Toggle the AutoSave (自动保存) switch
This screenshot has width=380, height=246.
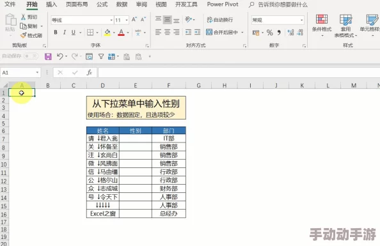coord(31,56)
